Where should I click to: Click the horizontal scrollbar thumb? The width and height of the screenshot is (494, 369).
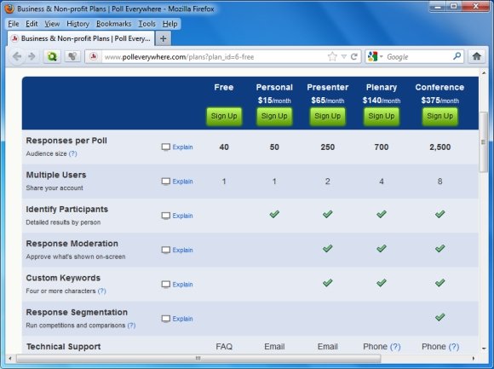pyautogui.click(x=198, y=358)
